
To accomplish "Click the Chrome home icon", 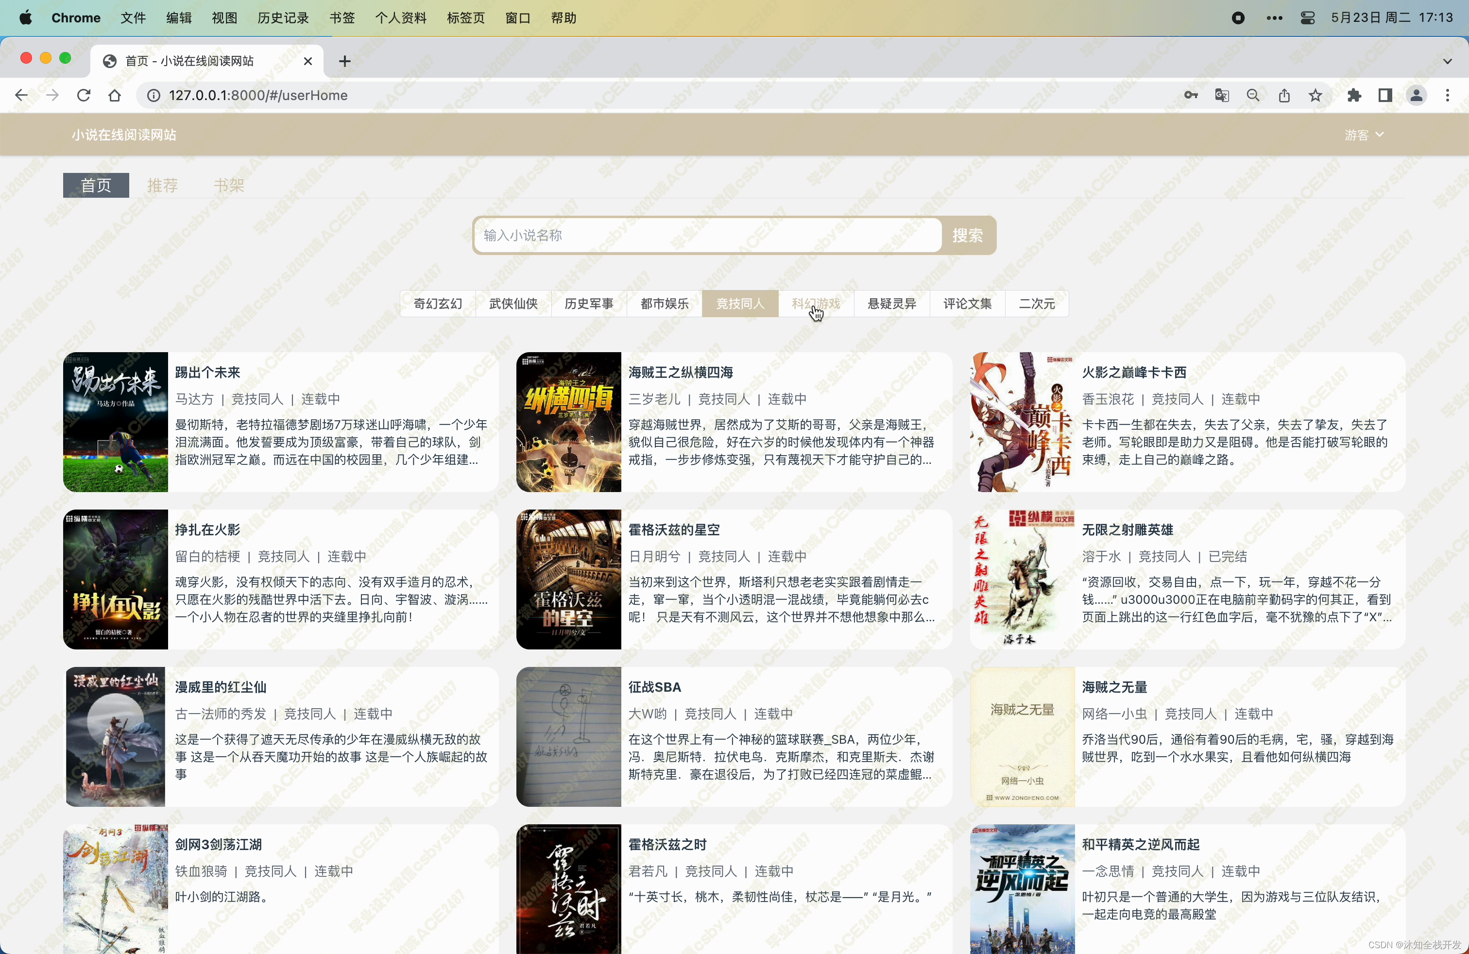I will pos(114,95).
